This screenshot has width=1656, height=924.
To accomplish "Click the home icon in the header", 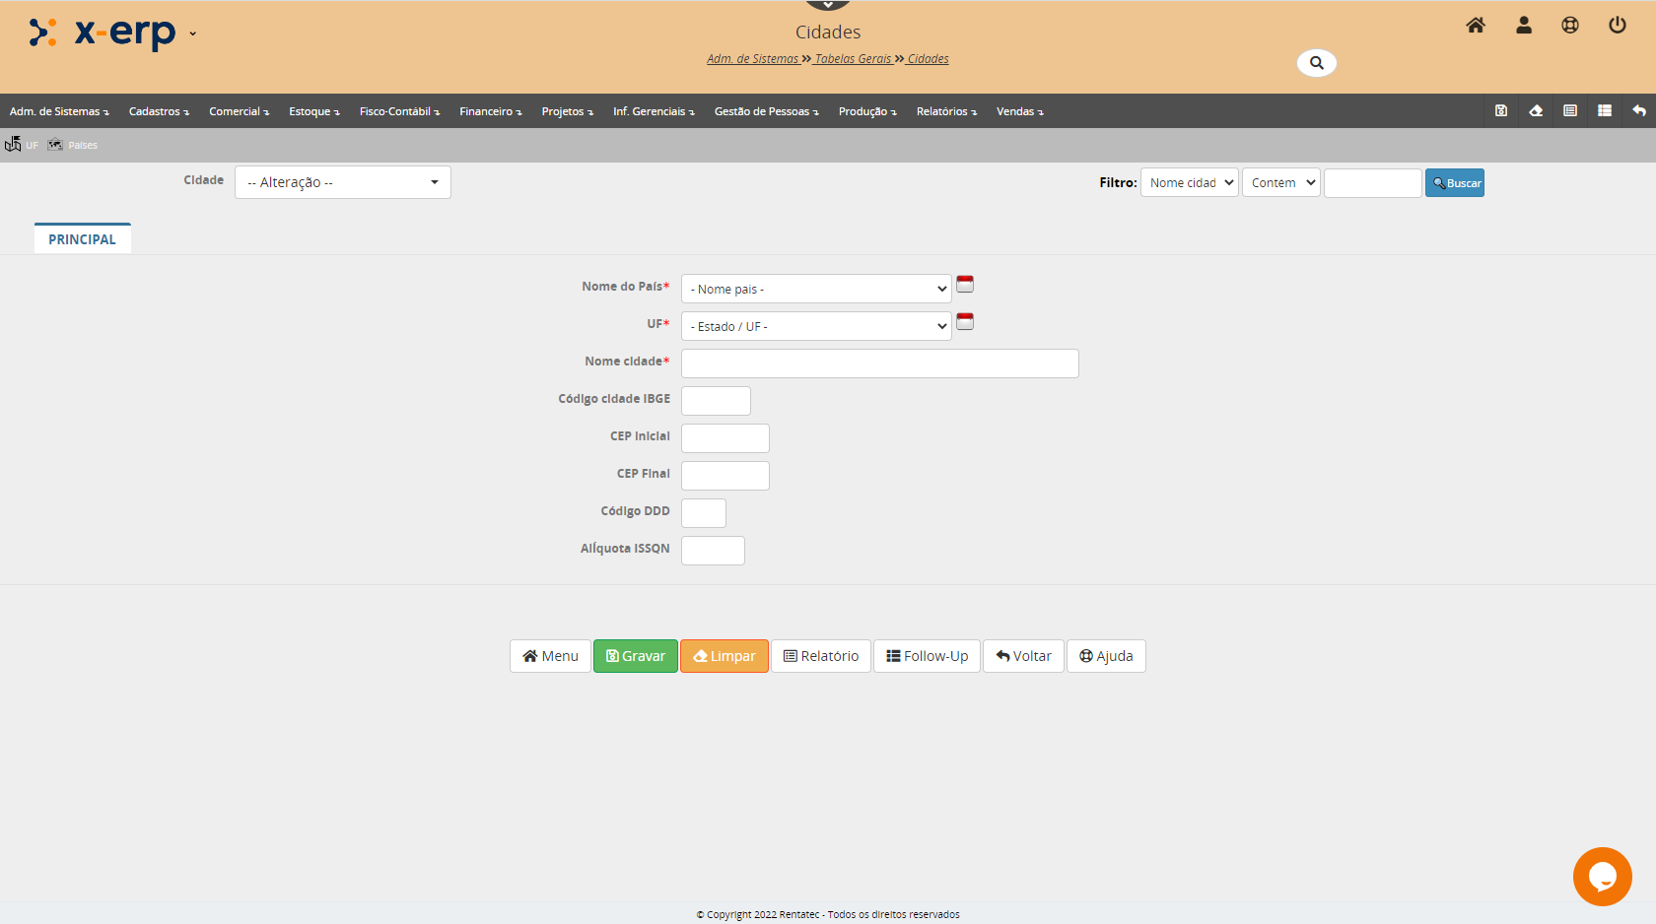I will click(x=1475, y=26).
